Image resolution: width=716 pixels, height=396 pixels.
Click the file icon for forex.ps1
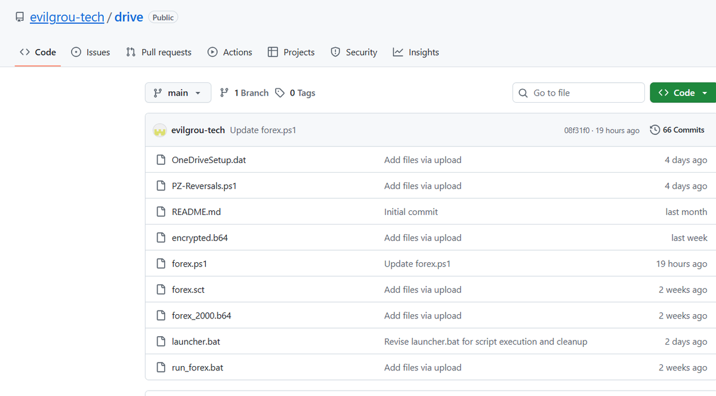161,263
